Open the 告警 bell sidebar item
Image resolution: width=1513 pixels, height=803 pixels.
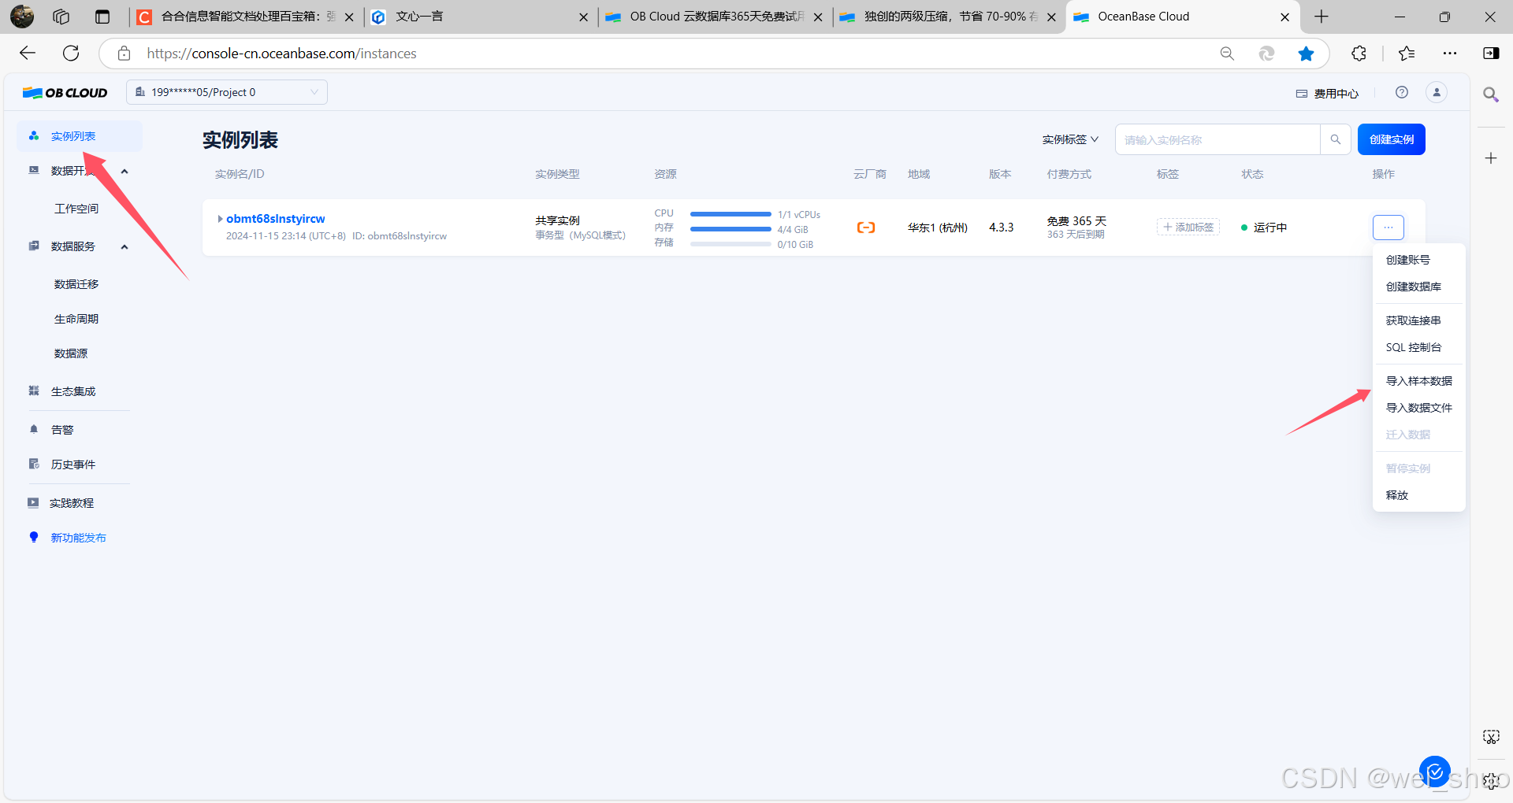(61, 430)
